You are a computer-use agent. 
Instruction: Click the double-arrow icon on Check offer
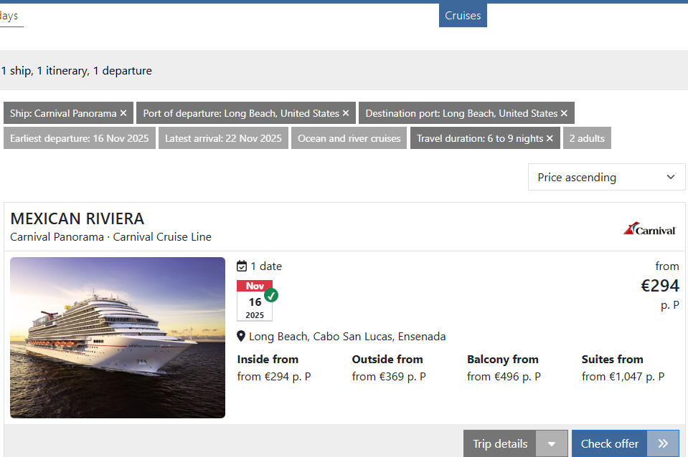click(663, 443)
